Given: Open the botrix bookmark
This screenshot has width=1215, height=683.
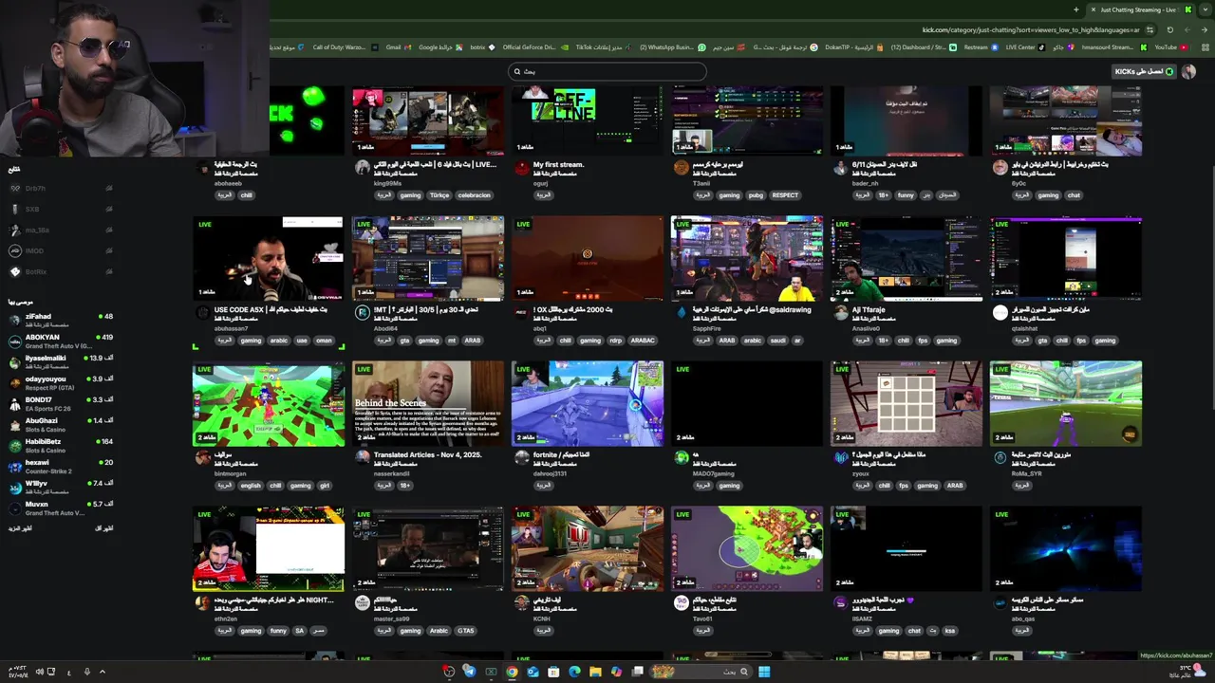Looking at the screenshot, I should tap(482, 47).
